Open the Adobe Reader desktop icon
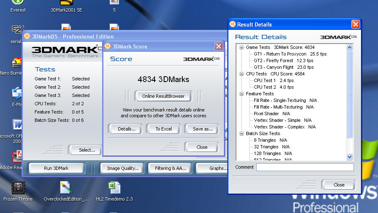This screenshot has width=378, height=213. [17, 156]
